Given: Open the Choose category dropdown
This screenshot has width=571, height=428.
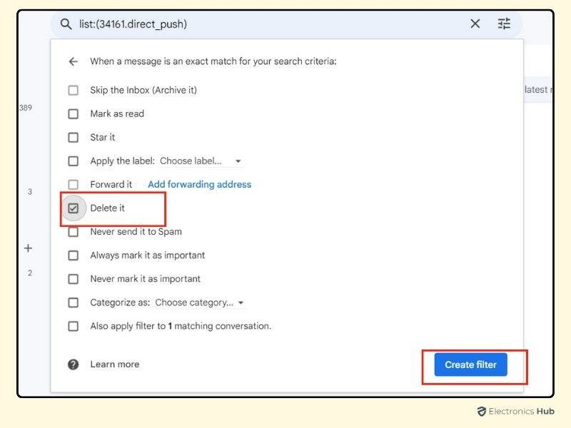Looking at the screenshot, I should (x=200, y=302).
